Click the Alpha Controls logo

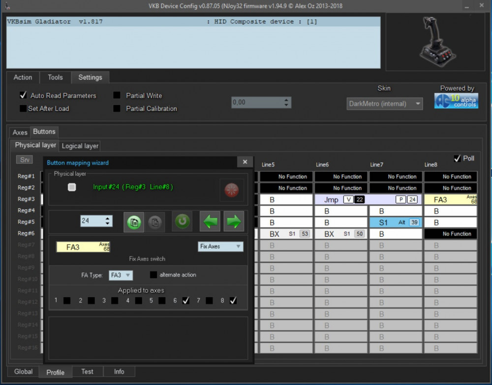(x=456, y=101)
